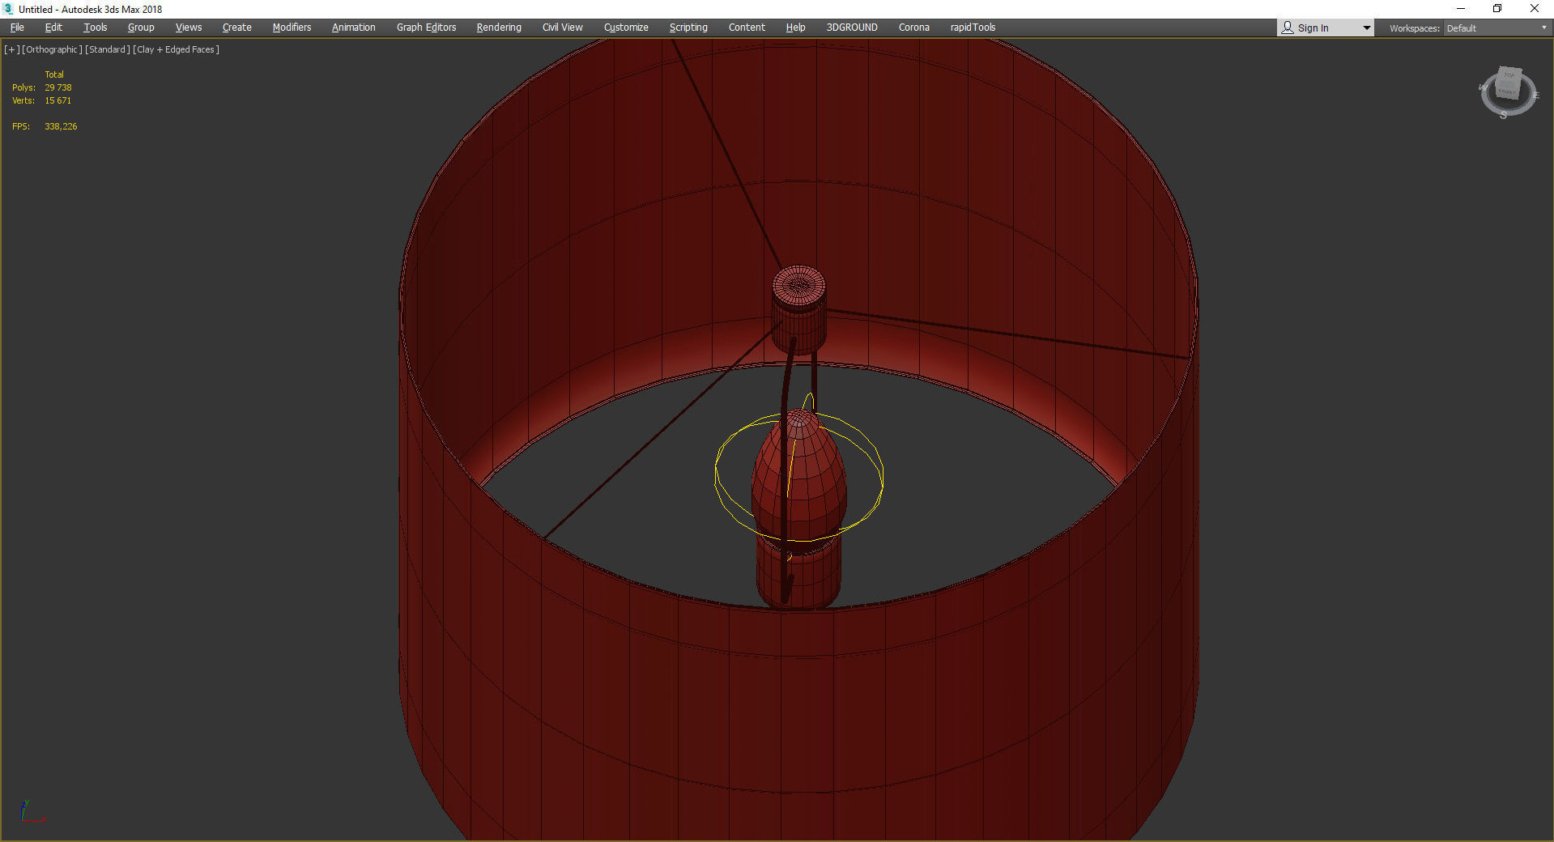Minimize the 3ds Max window
The width and height of the screenshot is (1554, 842).
coord(1461,9)
